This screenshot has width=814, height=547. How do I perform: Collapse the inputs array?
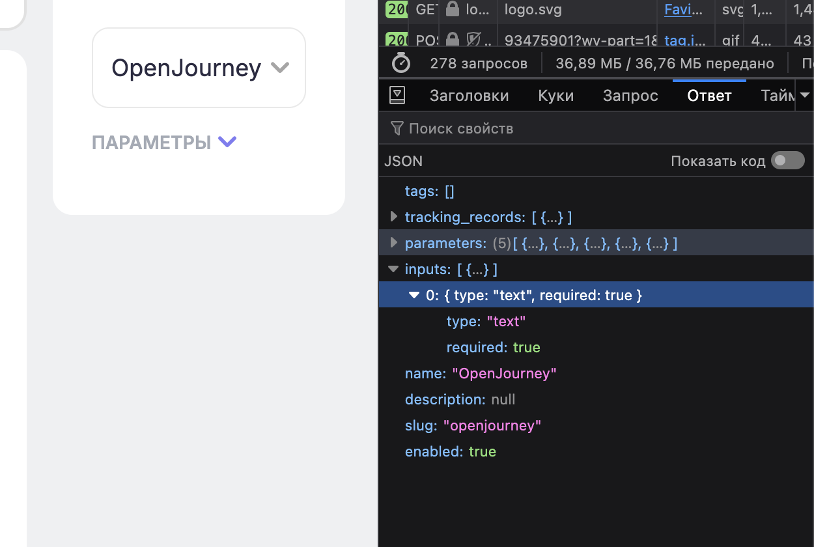(x=393, y=268)
